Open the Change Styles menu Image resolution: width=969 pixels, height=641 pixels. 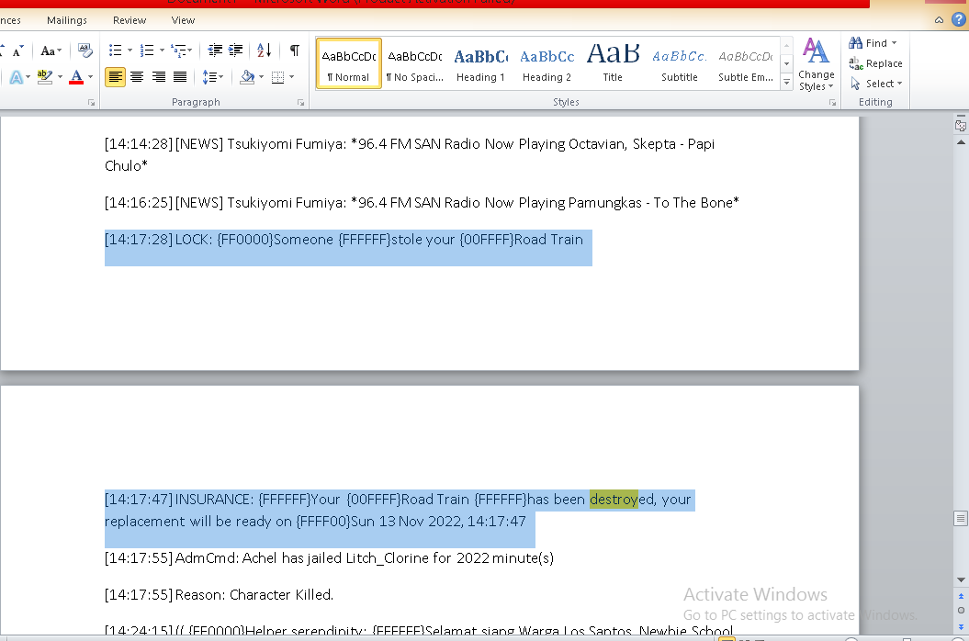click(817, 64)
